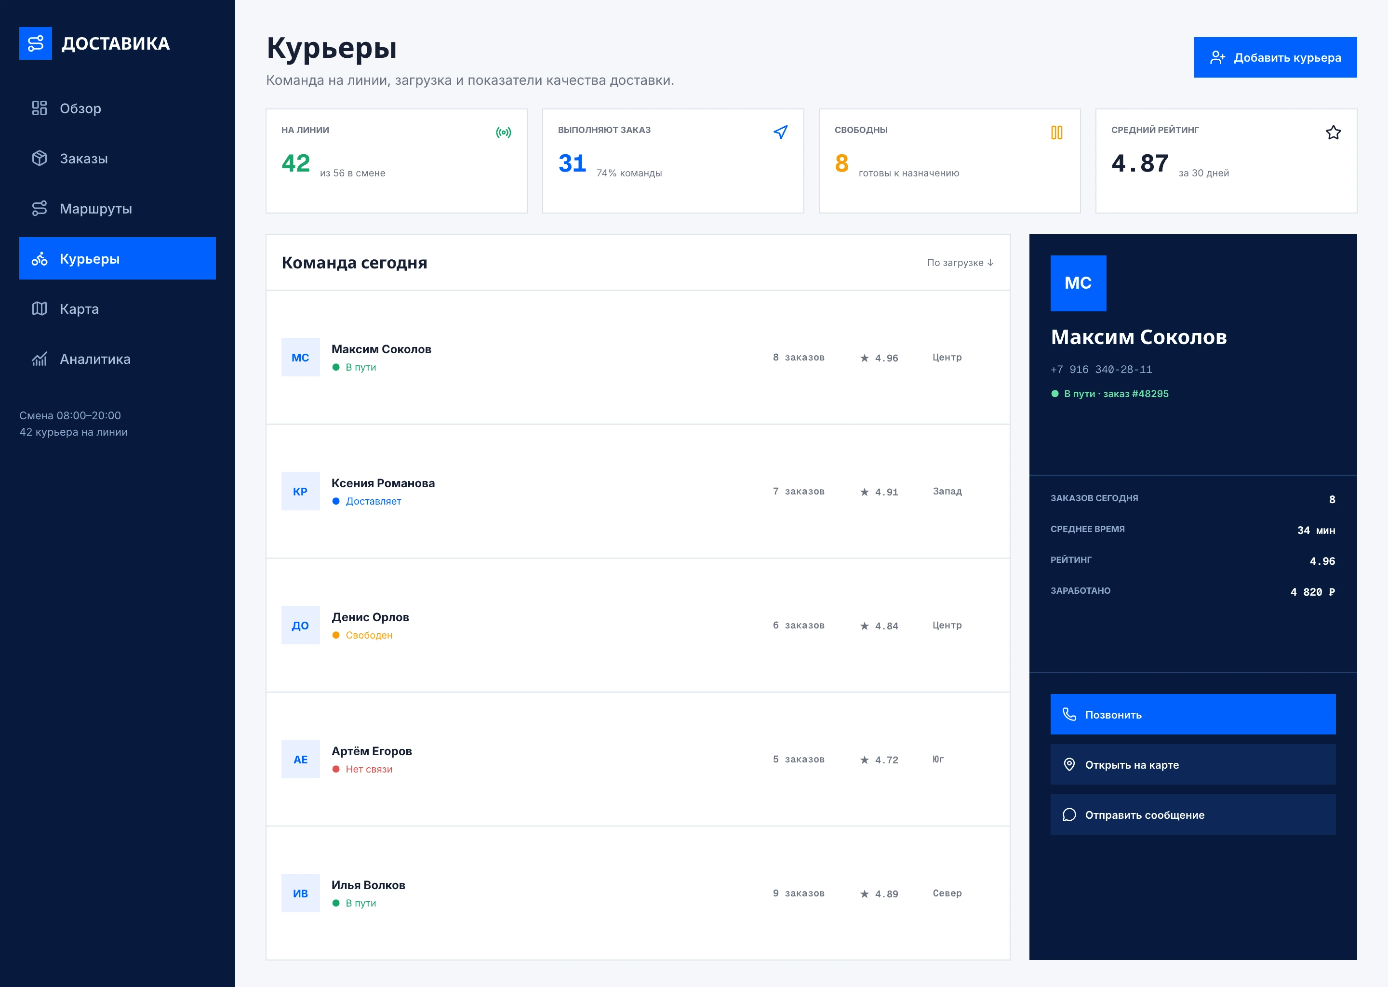Click 9 заказов in Илья Волков row

tap(799, 893)
